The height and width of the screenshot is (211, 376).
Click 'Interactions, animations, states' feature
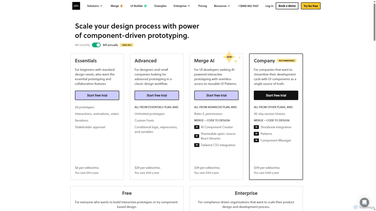click(97, 114)
